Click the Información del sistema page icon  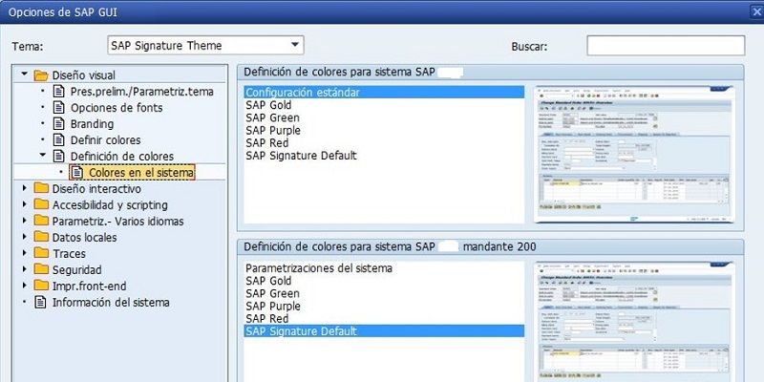tap(40, 302)
